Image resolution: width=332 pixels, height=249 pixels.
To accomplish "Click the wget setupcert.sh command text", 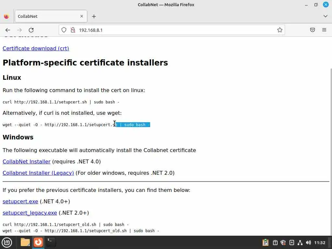I will tap(76, 125).
